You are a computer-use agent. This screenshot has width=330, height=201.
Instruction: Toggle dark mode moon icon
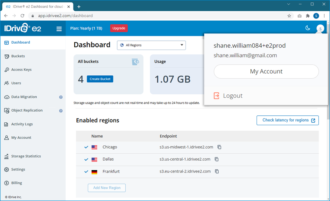click(307, 28)
